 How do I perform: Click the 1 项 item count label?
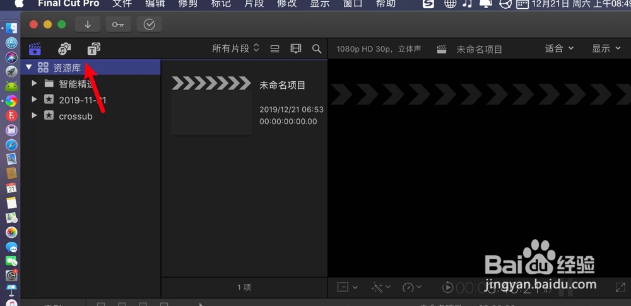[x=244, y=287]
